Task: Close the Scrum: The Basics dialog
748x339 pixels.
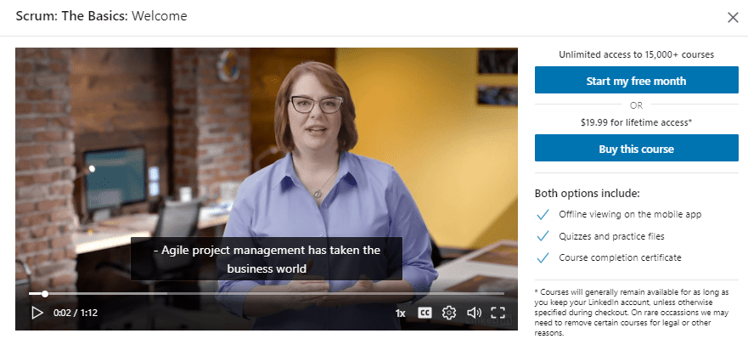Action: click(x=733, y=18)
